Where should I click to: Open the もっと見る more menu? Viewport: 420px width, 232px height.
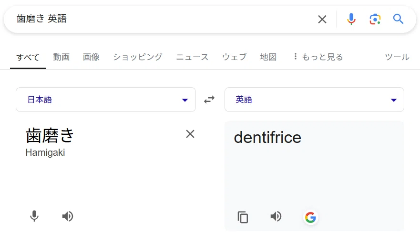[x=318, y=57]
